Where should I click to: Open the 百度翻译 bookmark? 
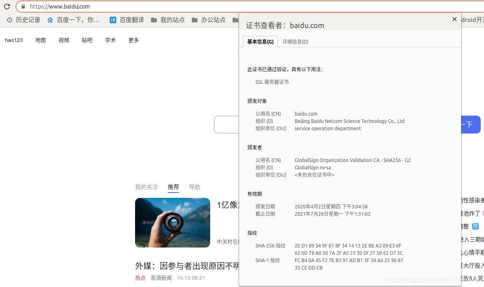127,20
